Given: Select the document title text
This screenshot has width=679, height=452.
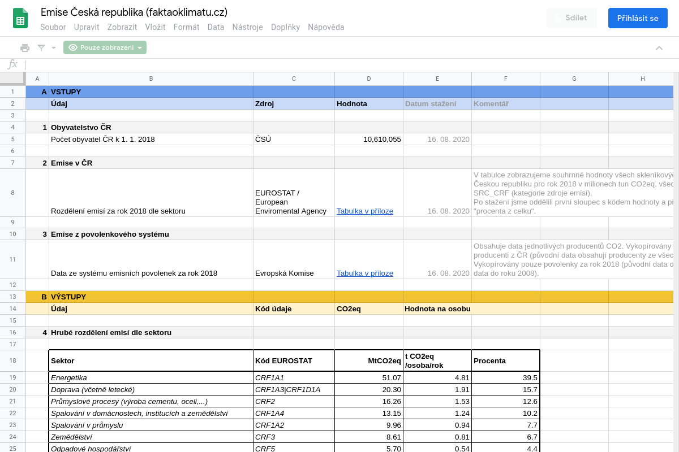Looking at the screenshot, I should pyautogui.click(x=134, y=12).
